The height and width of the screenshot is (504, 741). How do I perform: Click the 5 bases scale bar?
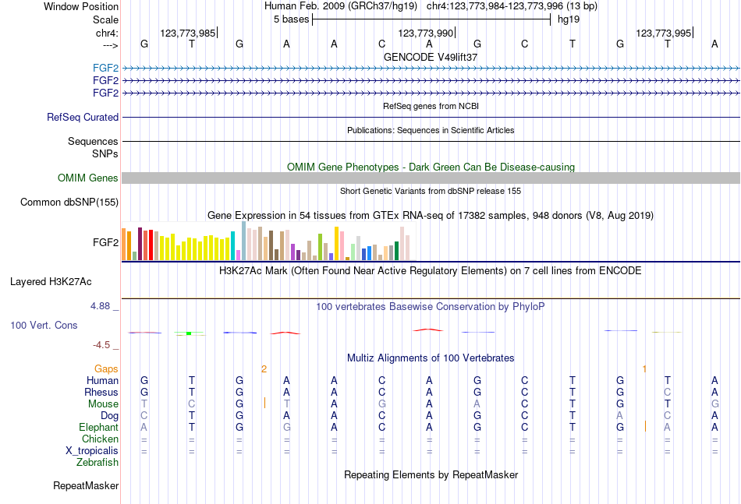click(431, 19)
